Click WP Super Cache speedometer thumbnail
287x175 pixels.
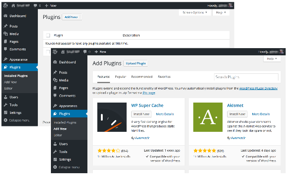coord(112,117)
